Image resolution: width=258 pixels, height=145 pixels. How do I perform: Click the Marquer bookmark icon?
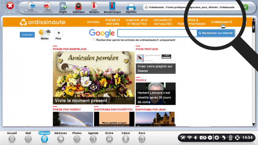point(94,6)
